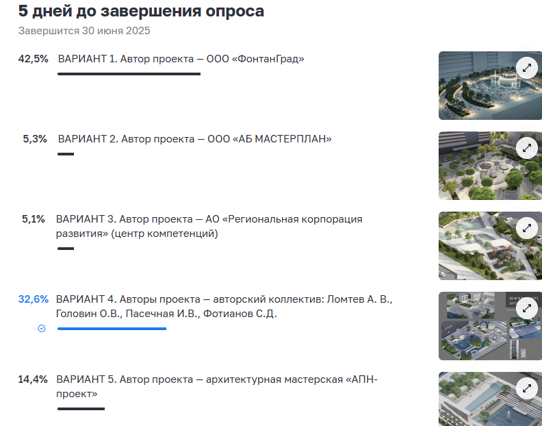This screenshot has width=542, height=426.
Task: Expand the image for ВАРИАНТ 3
Action: (x=527, y=228)
